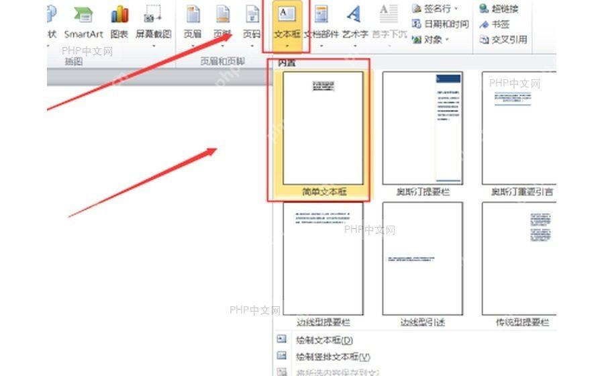Expand the text box (文本框) dropdown arrow
Screen dimensions: 604x376
(x=287, y=46)
